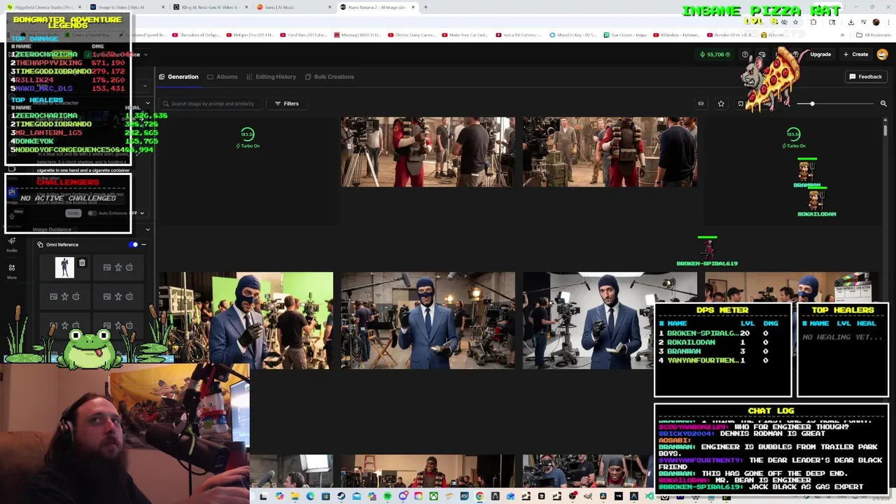Open the Filters button
Screen dimensions: 896x504
287,104
